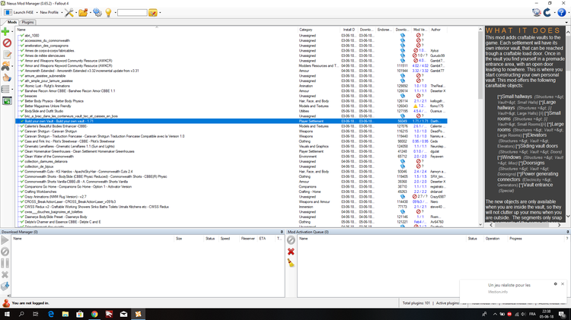Select the Banshee Recon Armor CBBE row

[x=231, y=91]
